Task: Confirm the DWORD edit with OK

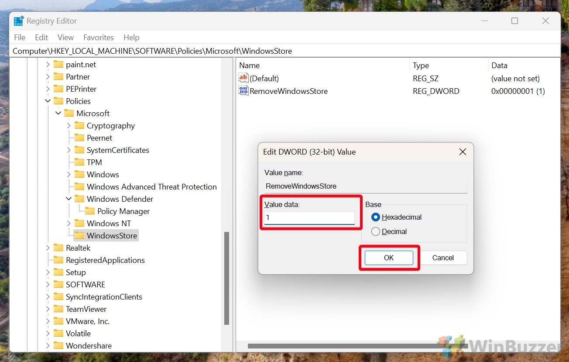Action: point(389,258)
